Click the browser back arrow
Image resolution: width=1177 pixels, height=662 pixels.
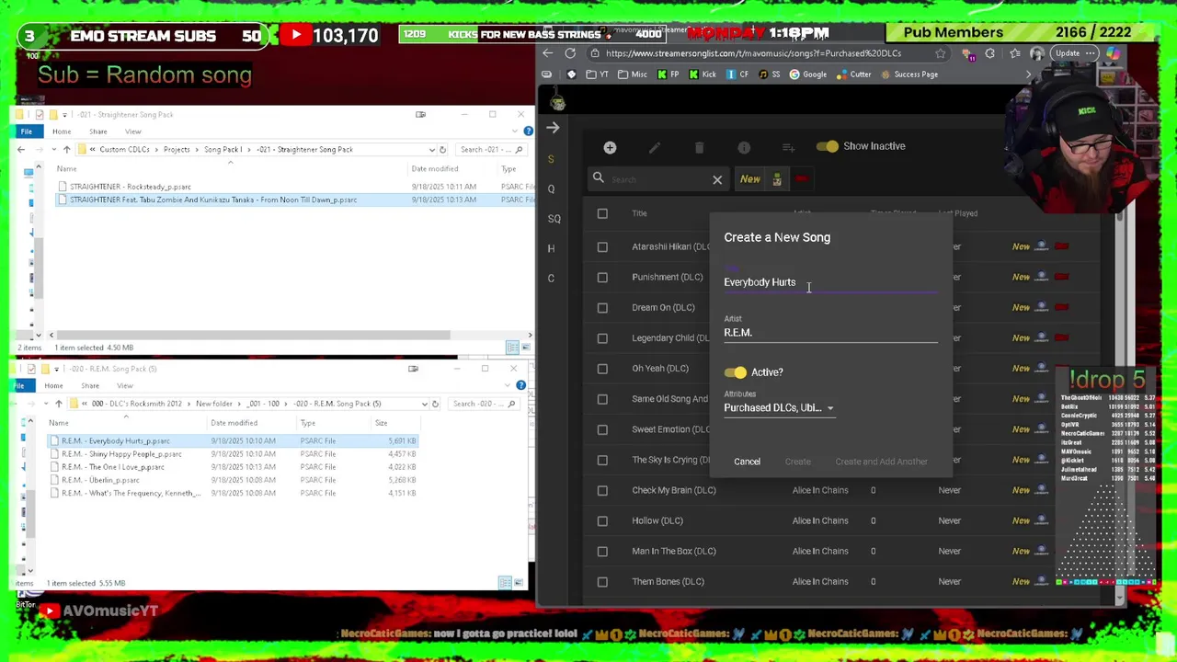pyautogui.click(x=548, y=53)
